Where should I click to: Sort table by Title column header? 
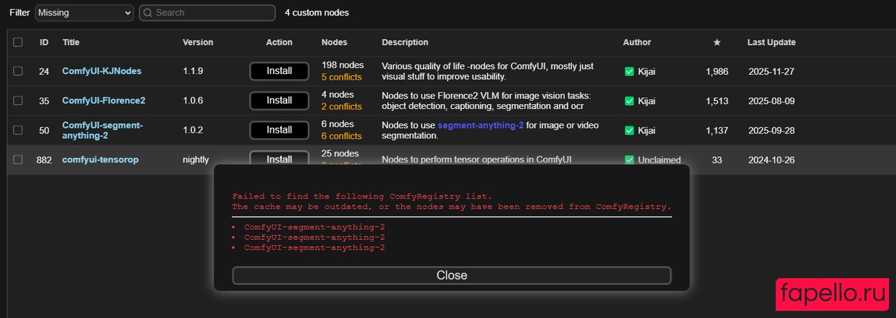click(71, 43)
